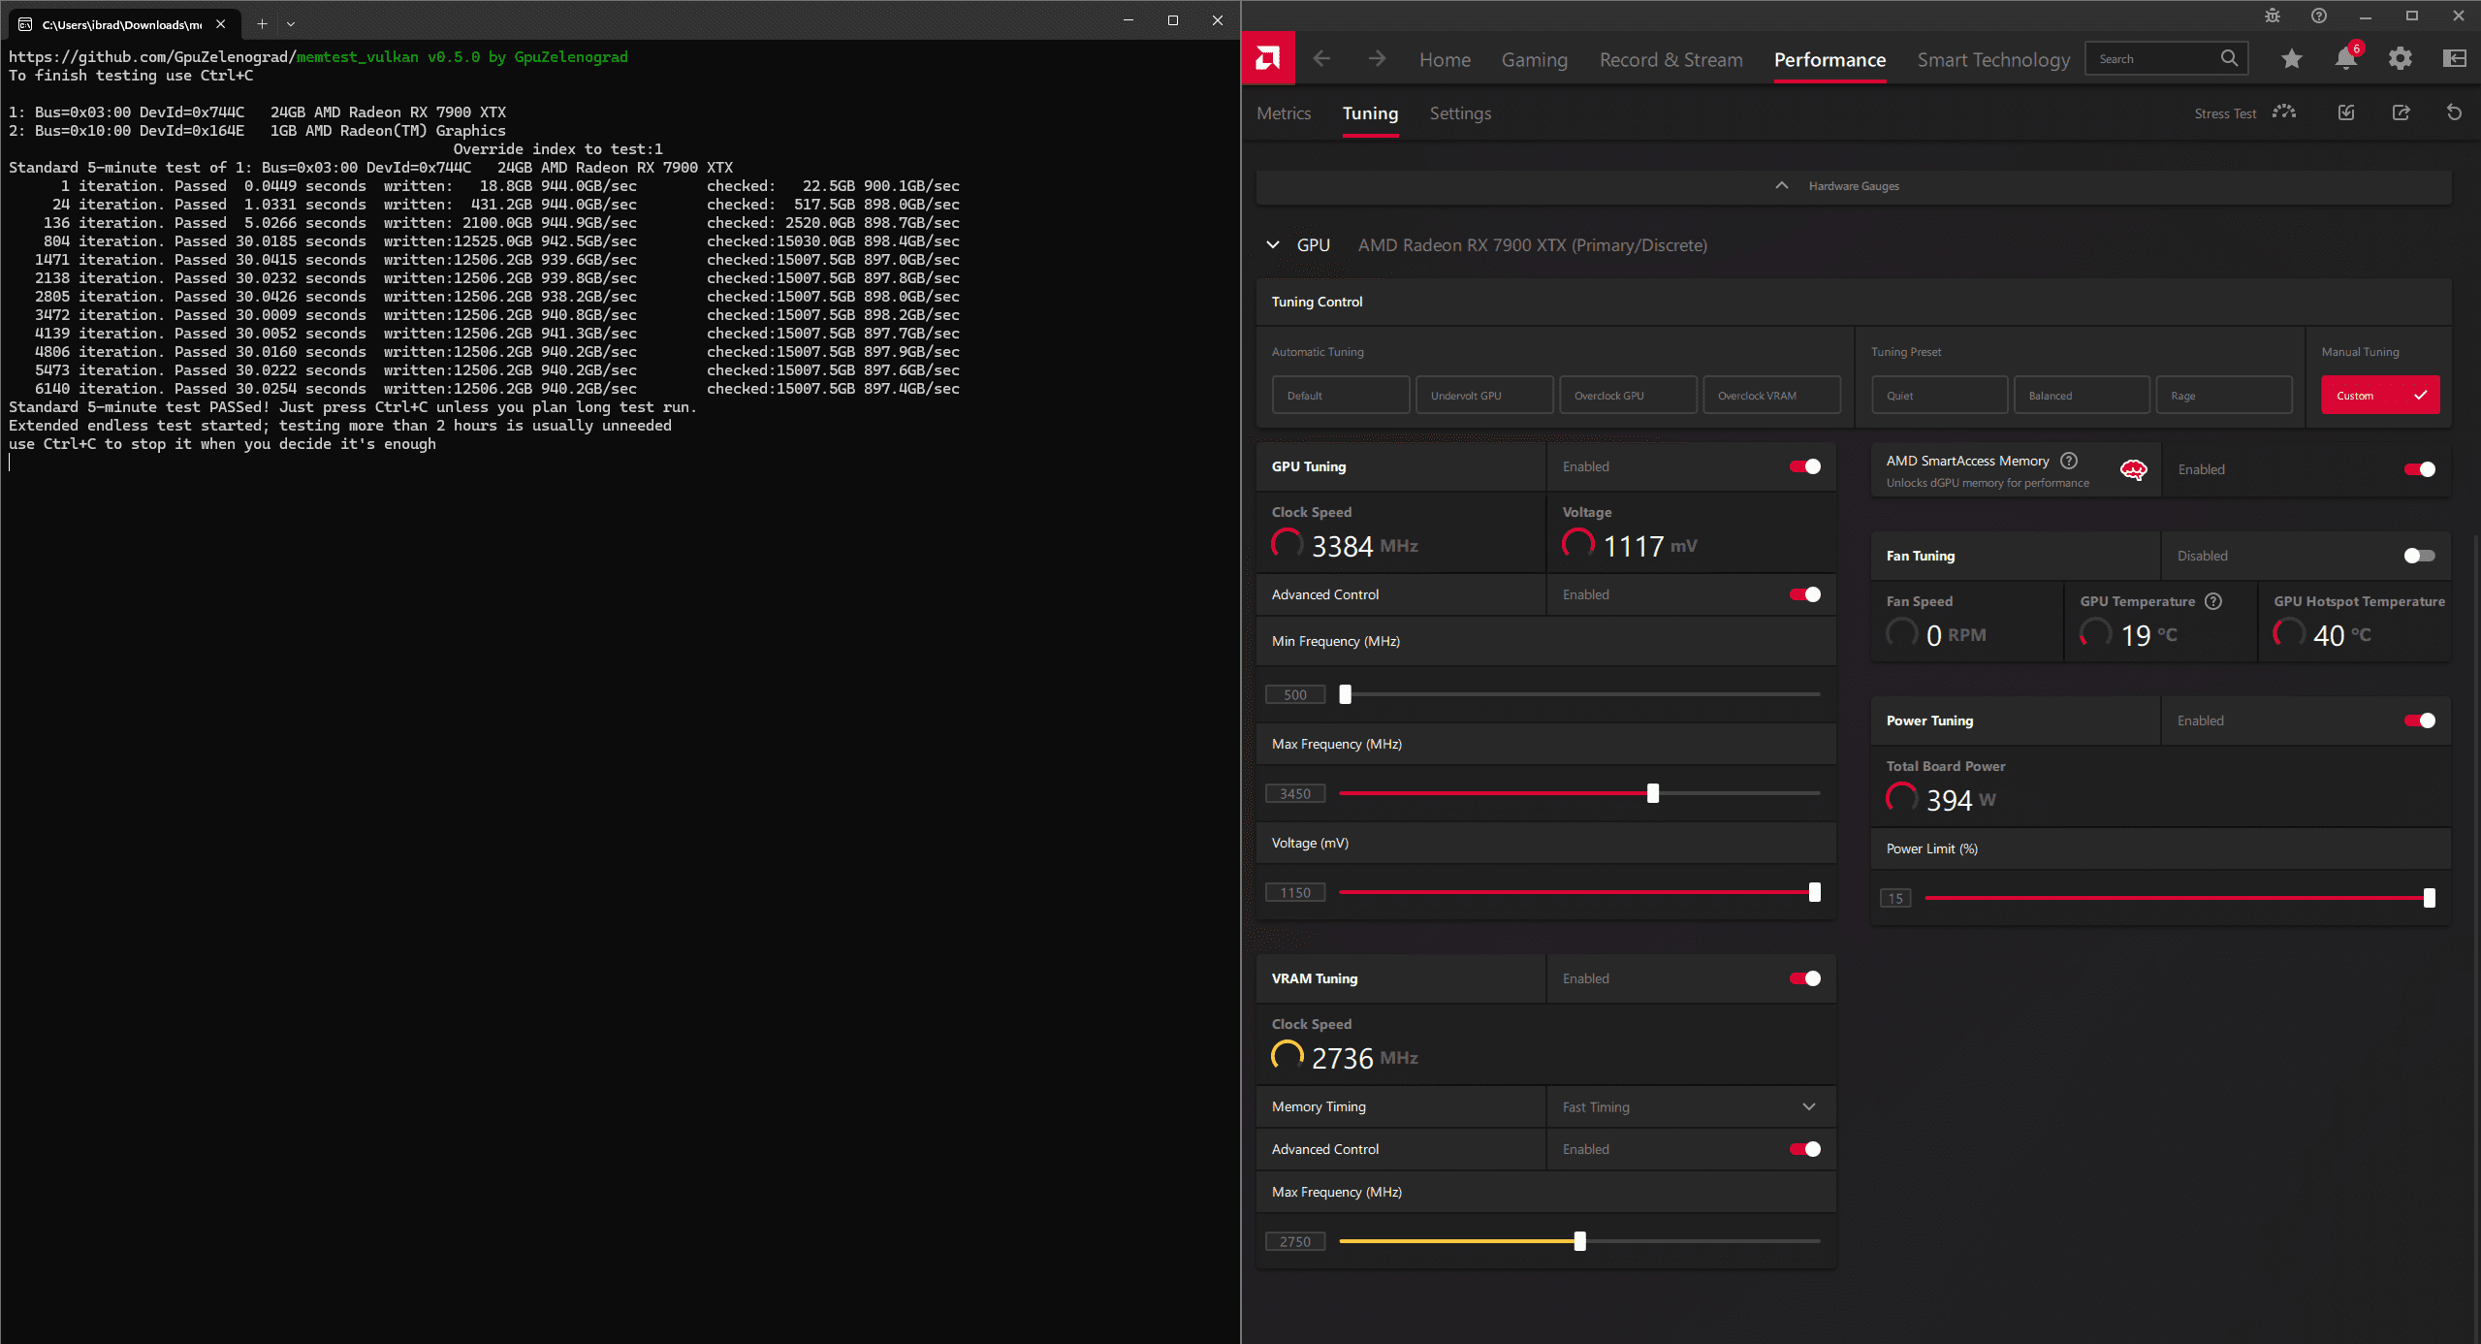2481x1344 pixels.
Task: Switch to Settings sub-tab
Action: coord(1460,113)
